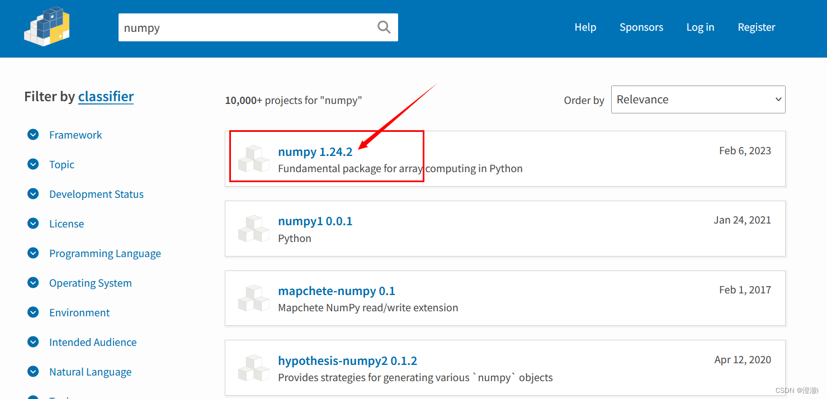Expand the Programming Language filter chevron
This screenshot has height=399, width=827.
point(33,253)
